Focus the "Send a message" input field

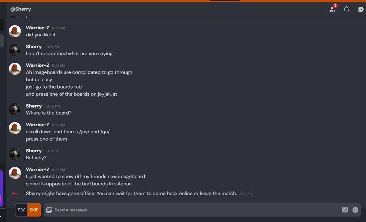point(195,210)
